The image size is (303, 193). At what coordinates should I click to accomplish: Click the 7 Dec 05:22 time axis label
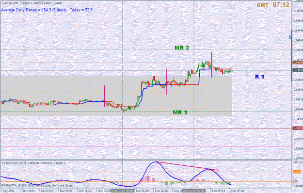coord(84,191)
